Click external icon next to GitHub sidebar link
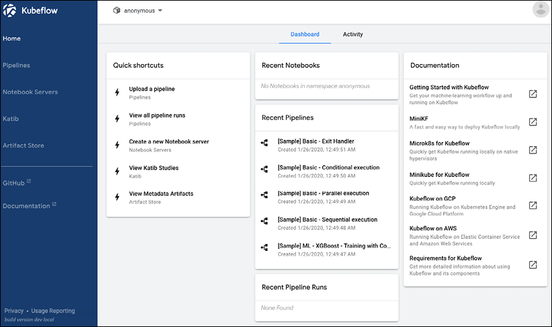 29,181
